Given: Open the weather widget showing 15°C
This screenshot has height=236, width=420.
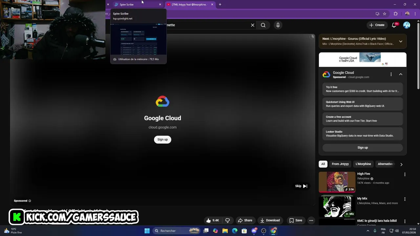Looking at the screenshot, I should (13, 231).
